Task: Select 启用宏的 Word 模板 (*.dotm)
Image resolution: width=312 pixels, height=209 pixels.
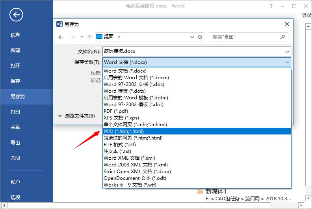Action: point(197,98)
